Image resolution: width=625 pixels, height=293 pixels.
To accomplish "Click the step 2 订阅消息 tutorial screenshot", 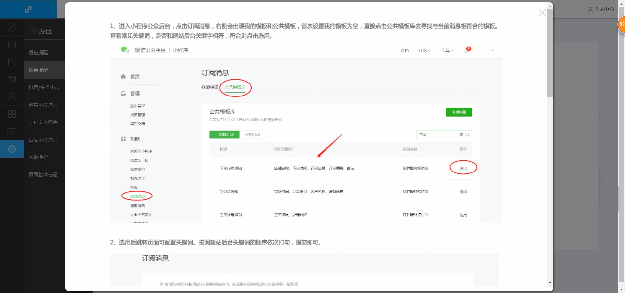I will [305, 270].
